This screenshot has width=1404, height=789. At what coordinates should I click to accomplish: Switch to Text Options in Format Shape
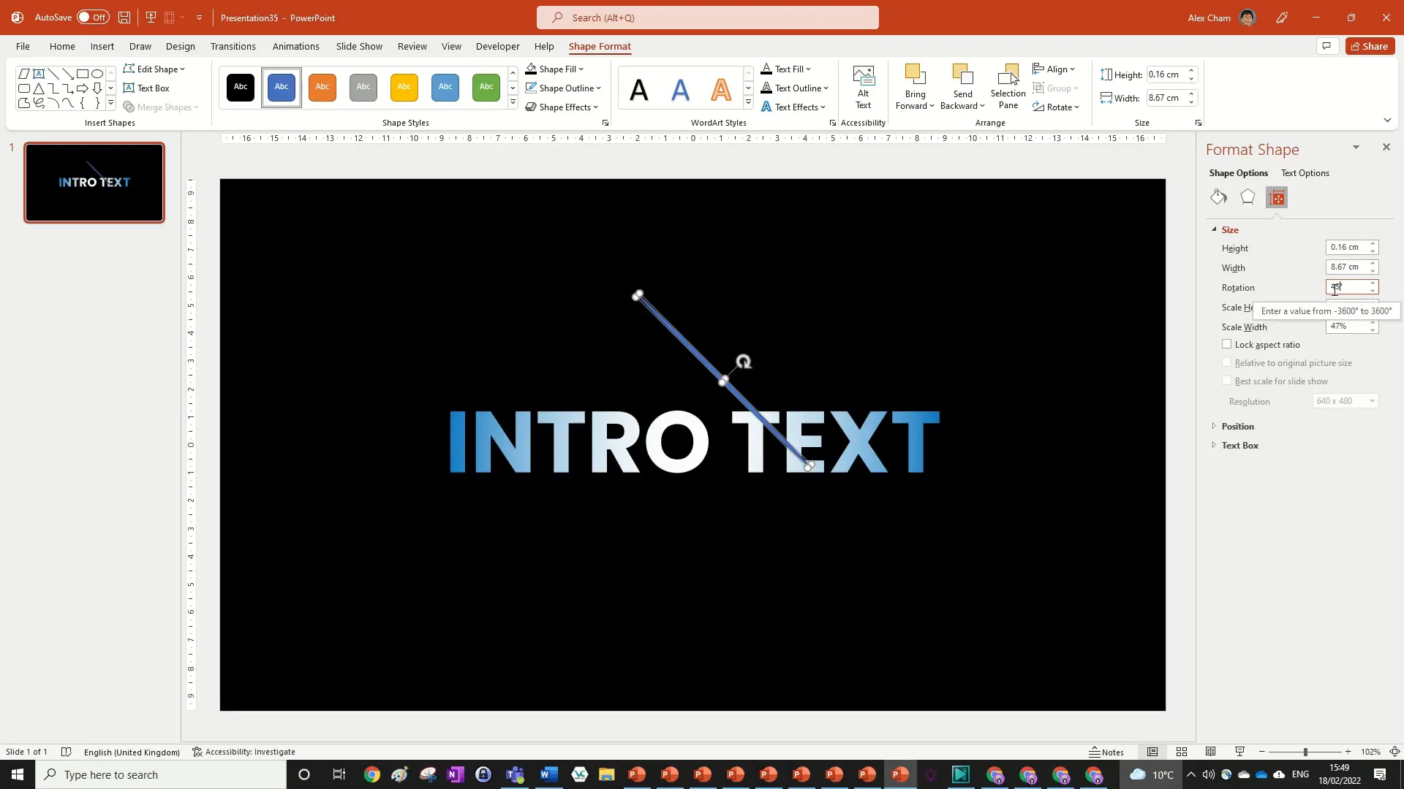pos(1305,173)
